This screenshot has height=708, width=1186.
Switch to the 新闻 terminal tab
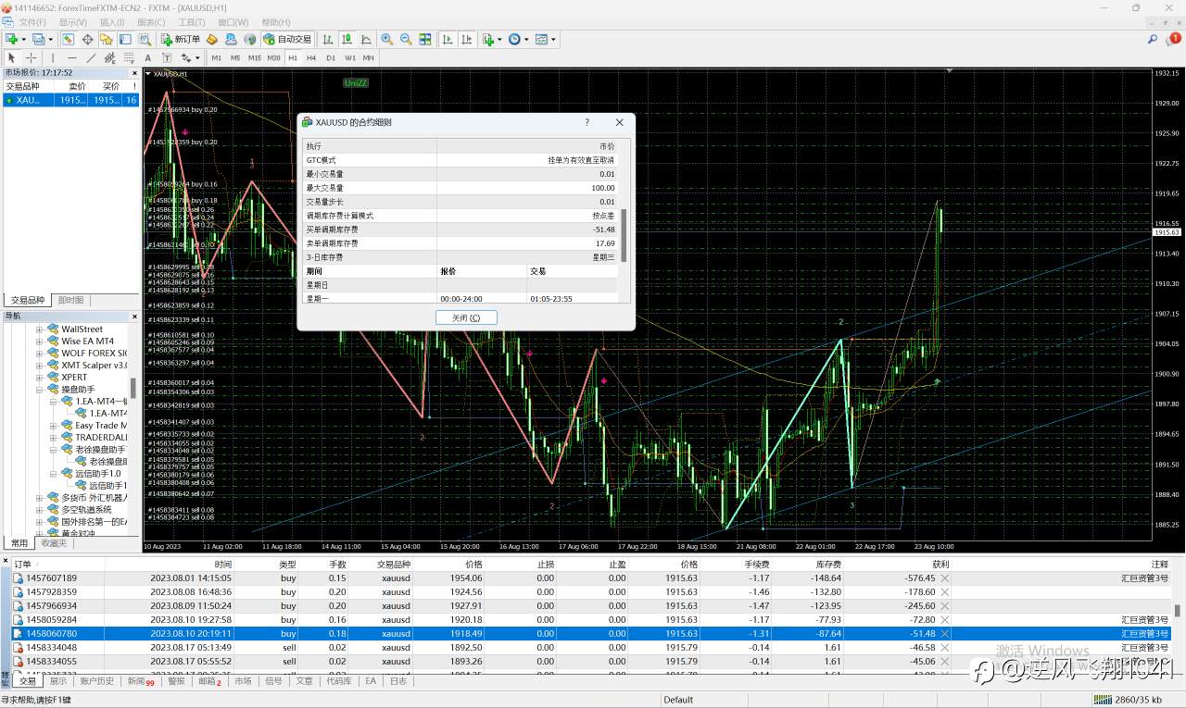pyautogui.click(x=139, y=681)
